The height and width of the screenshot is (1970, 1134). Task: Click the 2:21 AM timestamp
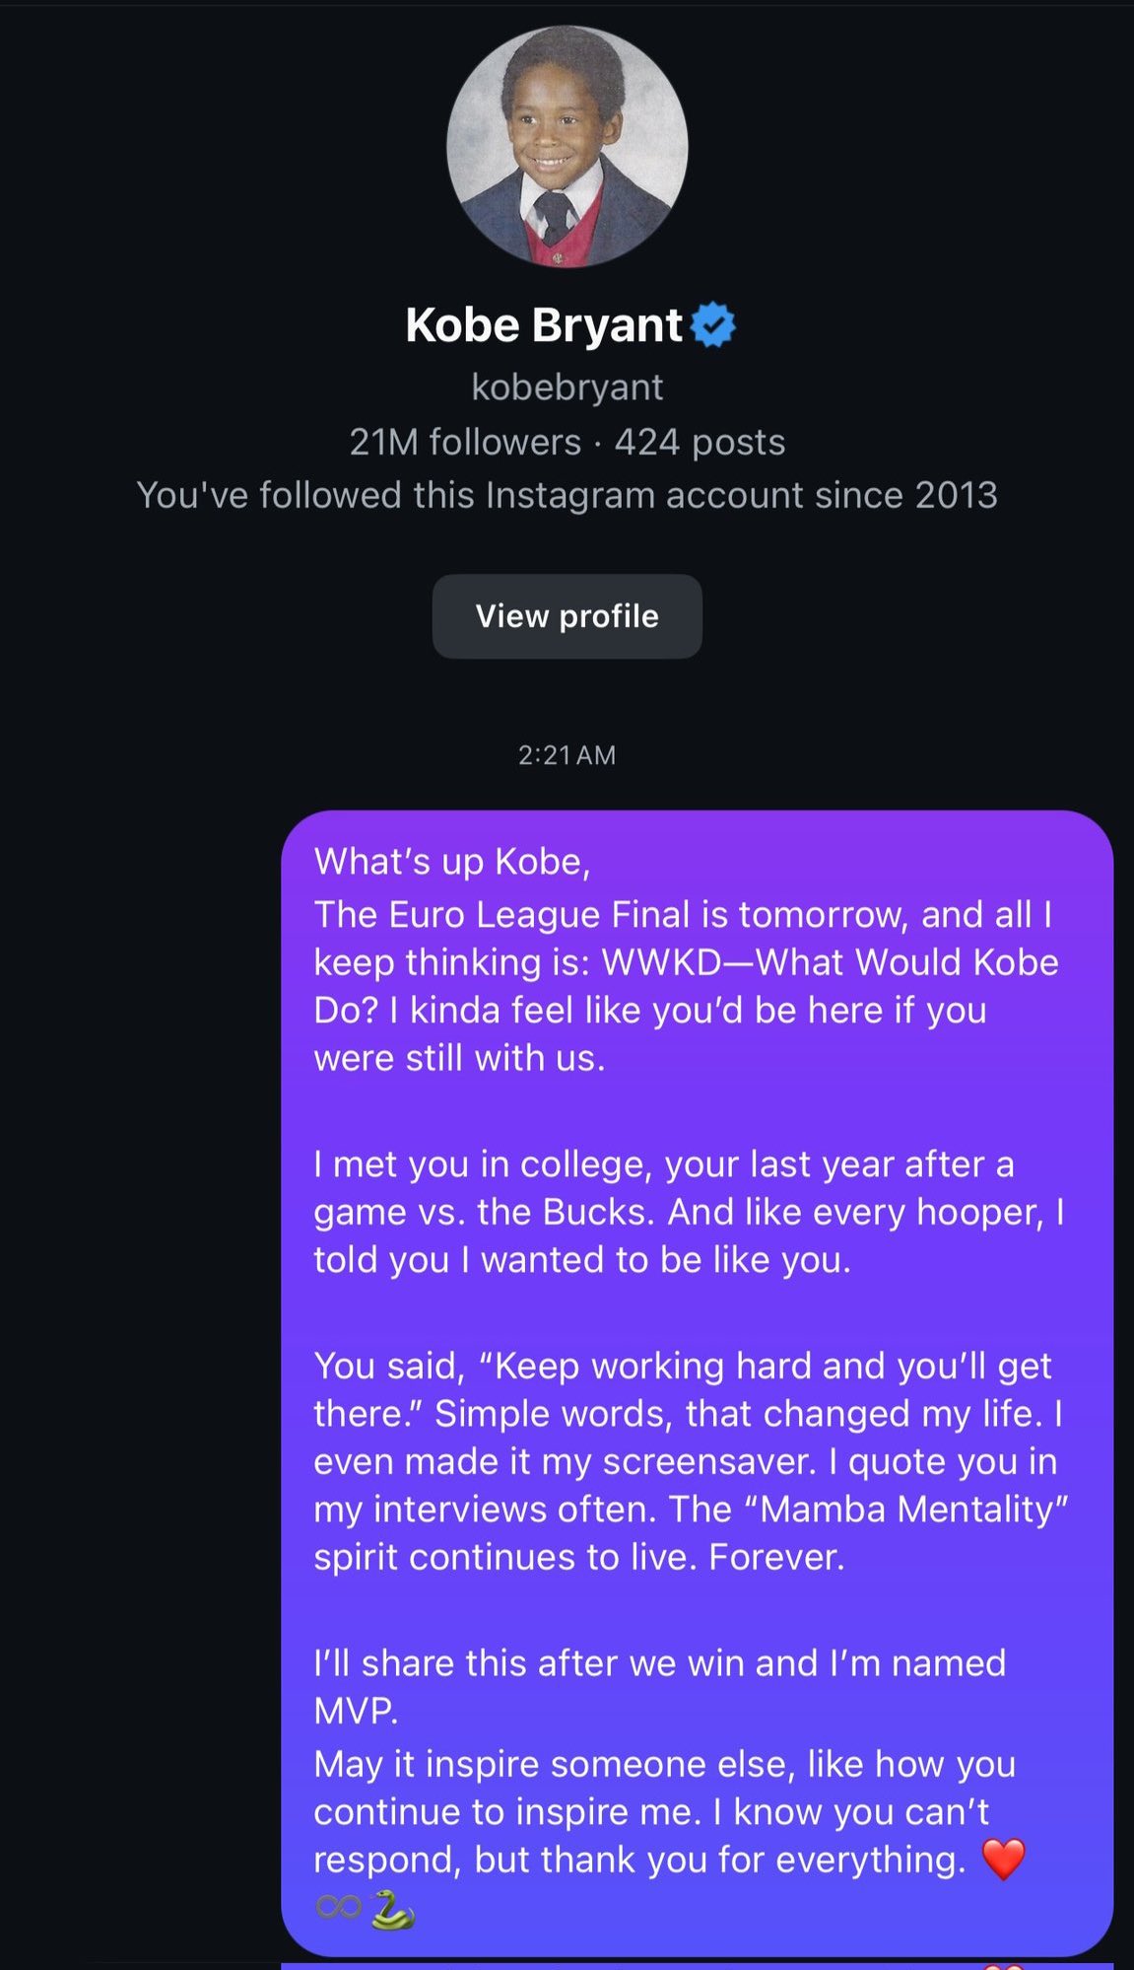click(567, 755)
